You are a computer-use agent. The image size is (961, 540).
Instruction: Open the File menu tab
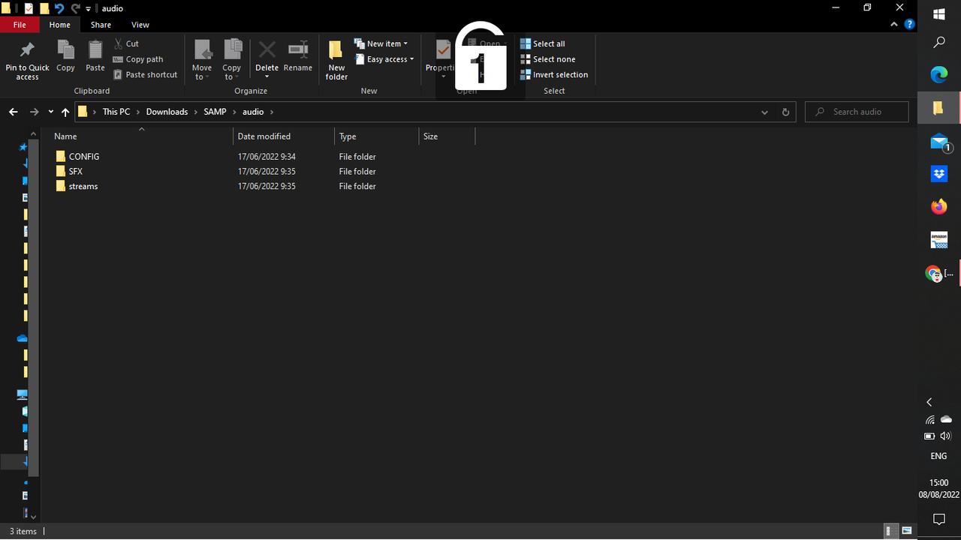(x=20, y=25)
